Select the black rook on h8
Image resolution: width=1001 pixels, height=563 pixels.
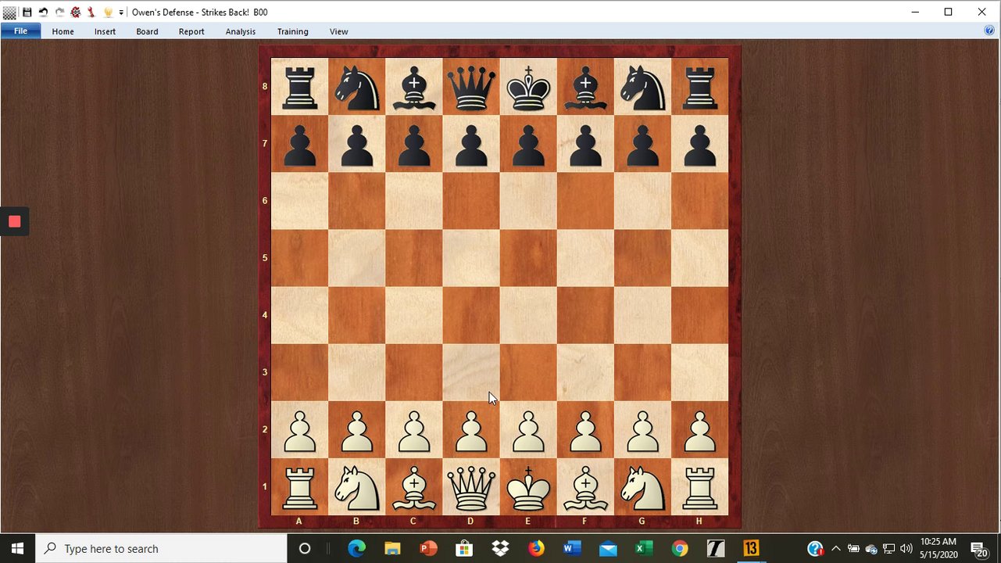tap(699, 87)
